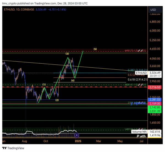Click the wave (5) label on the chart
The height and width of the screenshot is (152, 165).
click(95, 49)
